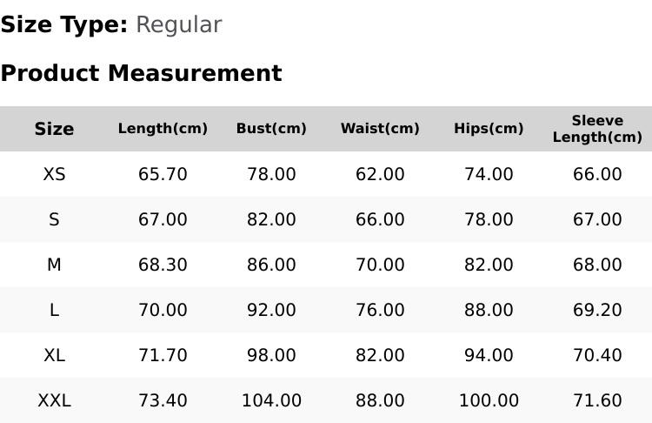Image resolution: width=652 pixels, height=423 pixels.
Task: Click the Product Measurement heading
Action: [x=142, y=73]
